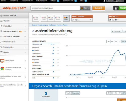Open the ES country dropdown in search bar
The height and width of the screenshot is (101, 126).
(85, 8)
